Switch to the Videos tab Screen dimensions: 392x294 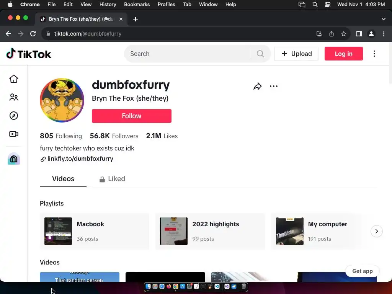click(63, 179)
